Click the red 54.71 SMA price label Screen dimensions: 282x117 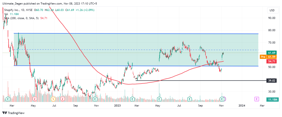(272, 61)
